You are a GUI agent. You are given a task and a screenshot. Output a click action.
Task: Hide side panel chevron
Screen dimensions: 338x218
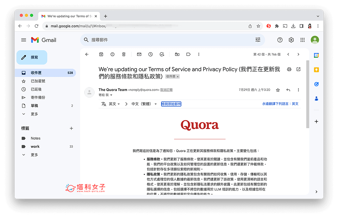[x=316, y=192]
